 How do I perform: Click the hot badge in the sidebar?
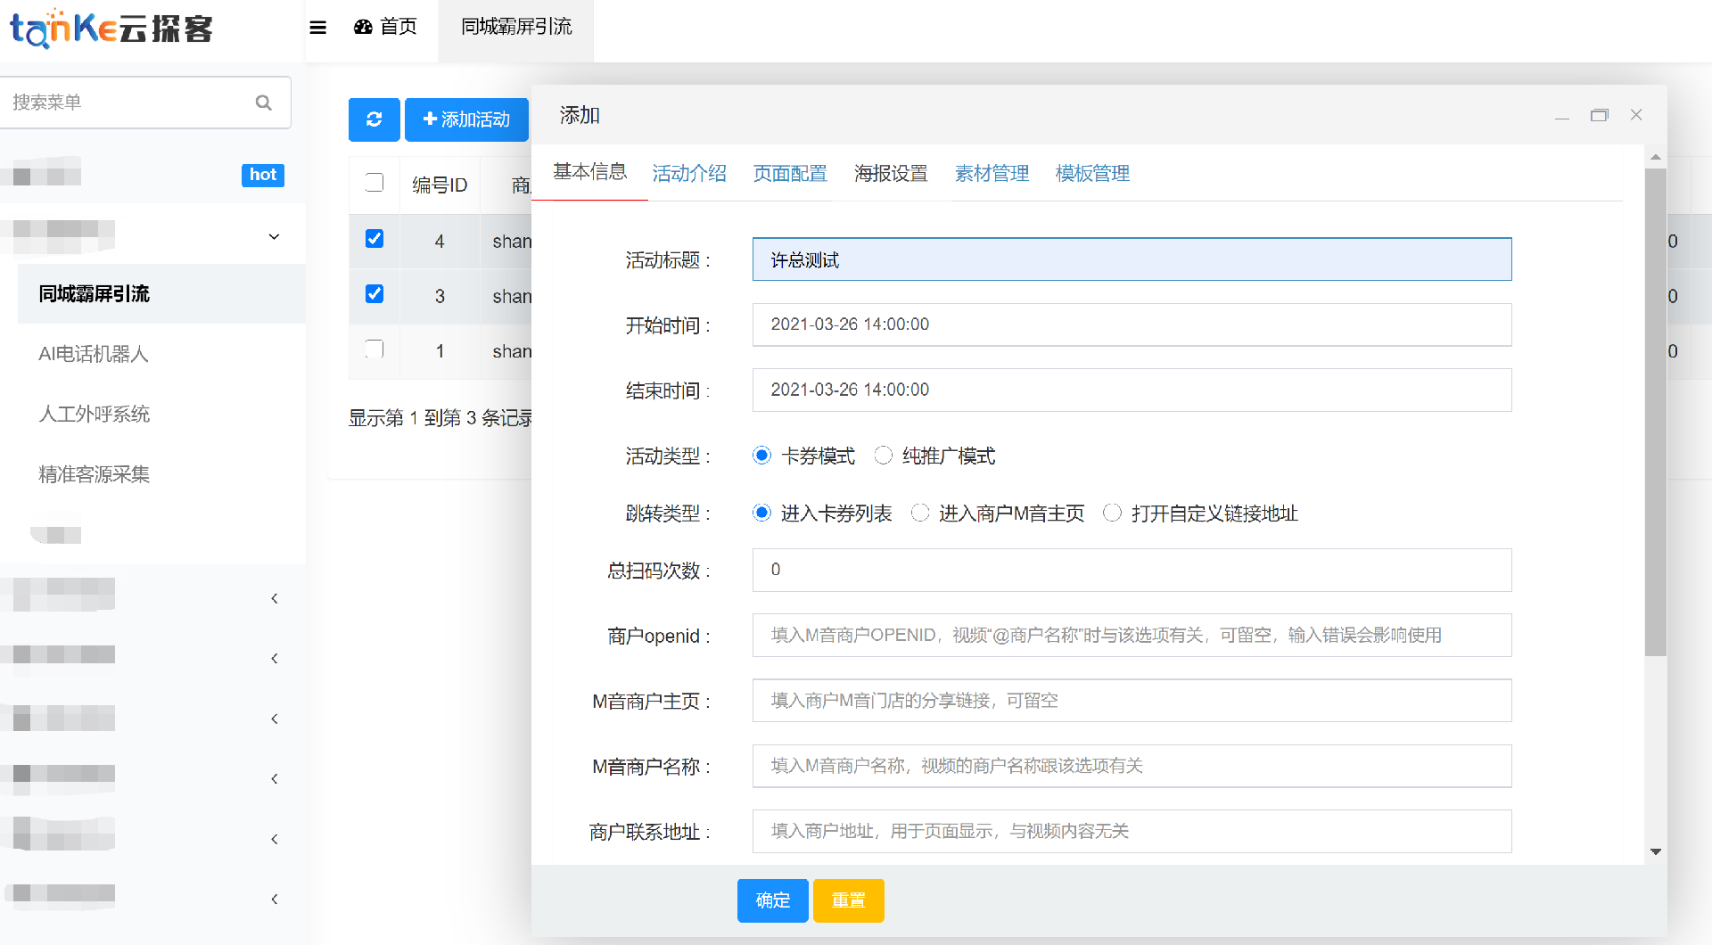(x=263, y=175)
